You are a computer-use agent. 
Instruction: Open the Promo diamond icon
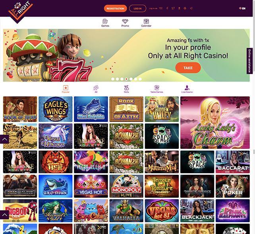(125, 21)
